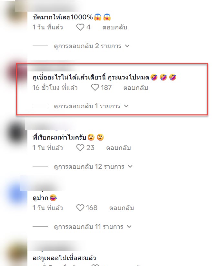The height and width of the screenshot is (266, 219).
Task: Expand the 11 replies chevron arrow
Action: (129, 227)
